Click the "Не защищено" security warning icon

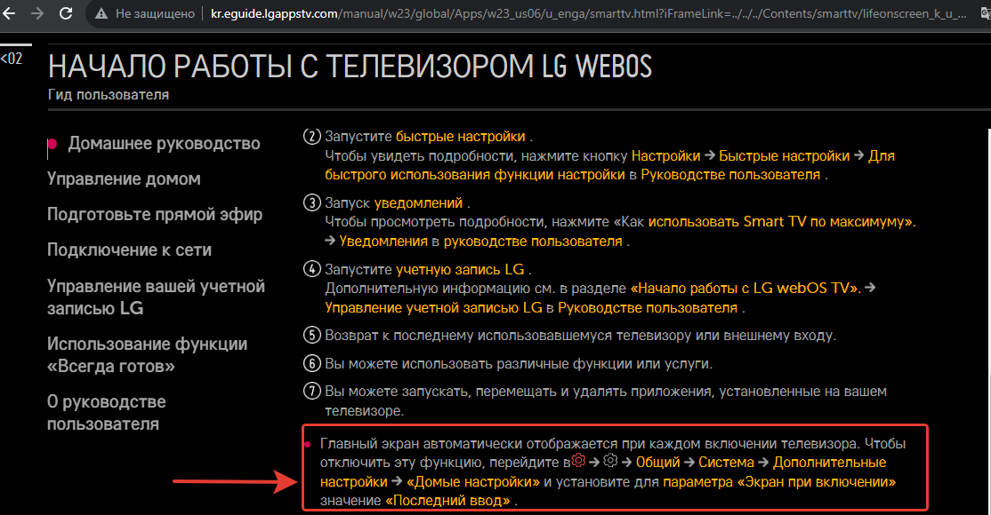pyautogui.click(x=103, y=14)
